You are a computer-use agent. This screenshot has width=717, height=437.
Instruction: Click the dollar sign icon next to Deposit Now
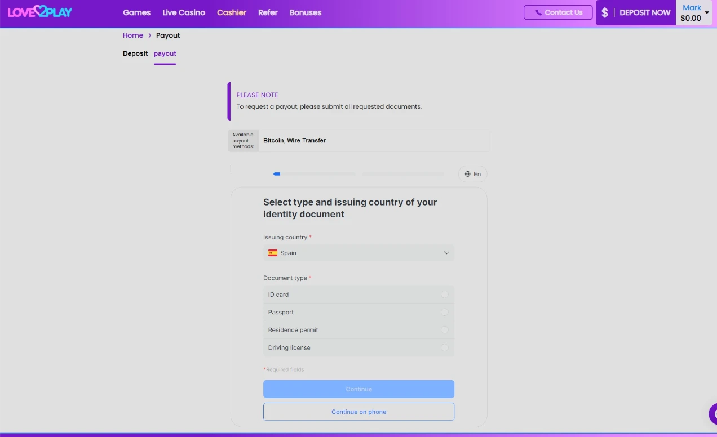pyautogui.click(x=604, y=12)
